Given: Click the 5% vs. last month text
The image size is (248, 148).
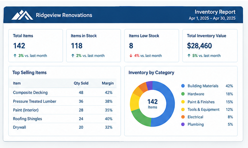Looking at the screenshot, I should click(206, 56).
